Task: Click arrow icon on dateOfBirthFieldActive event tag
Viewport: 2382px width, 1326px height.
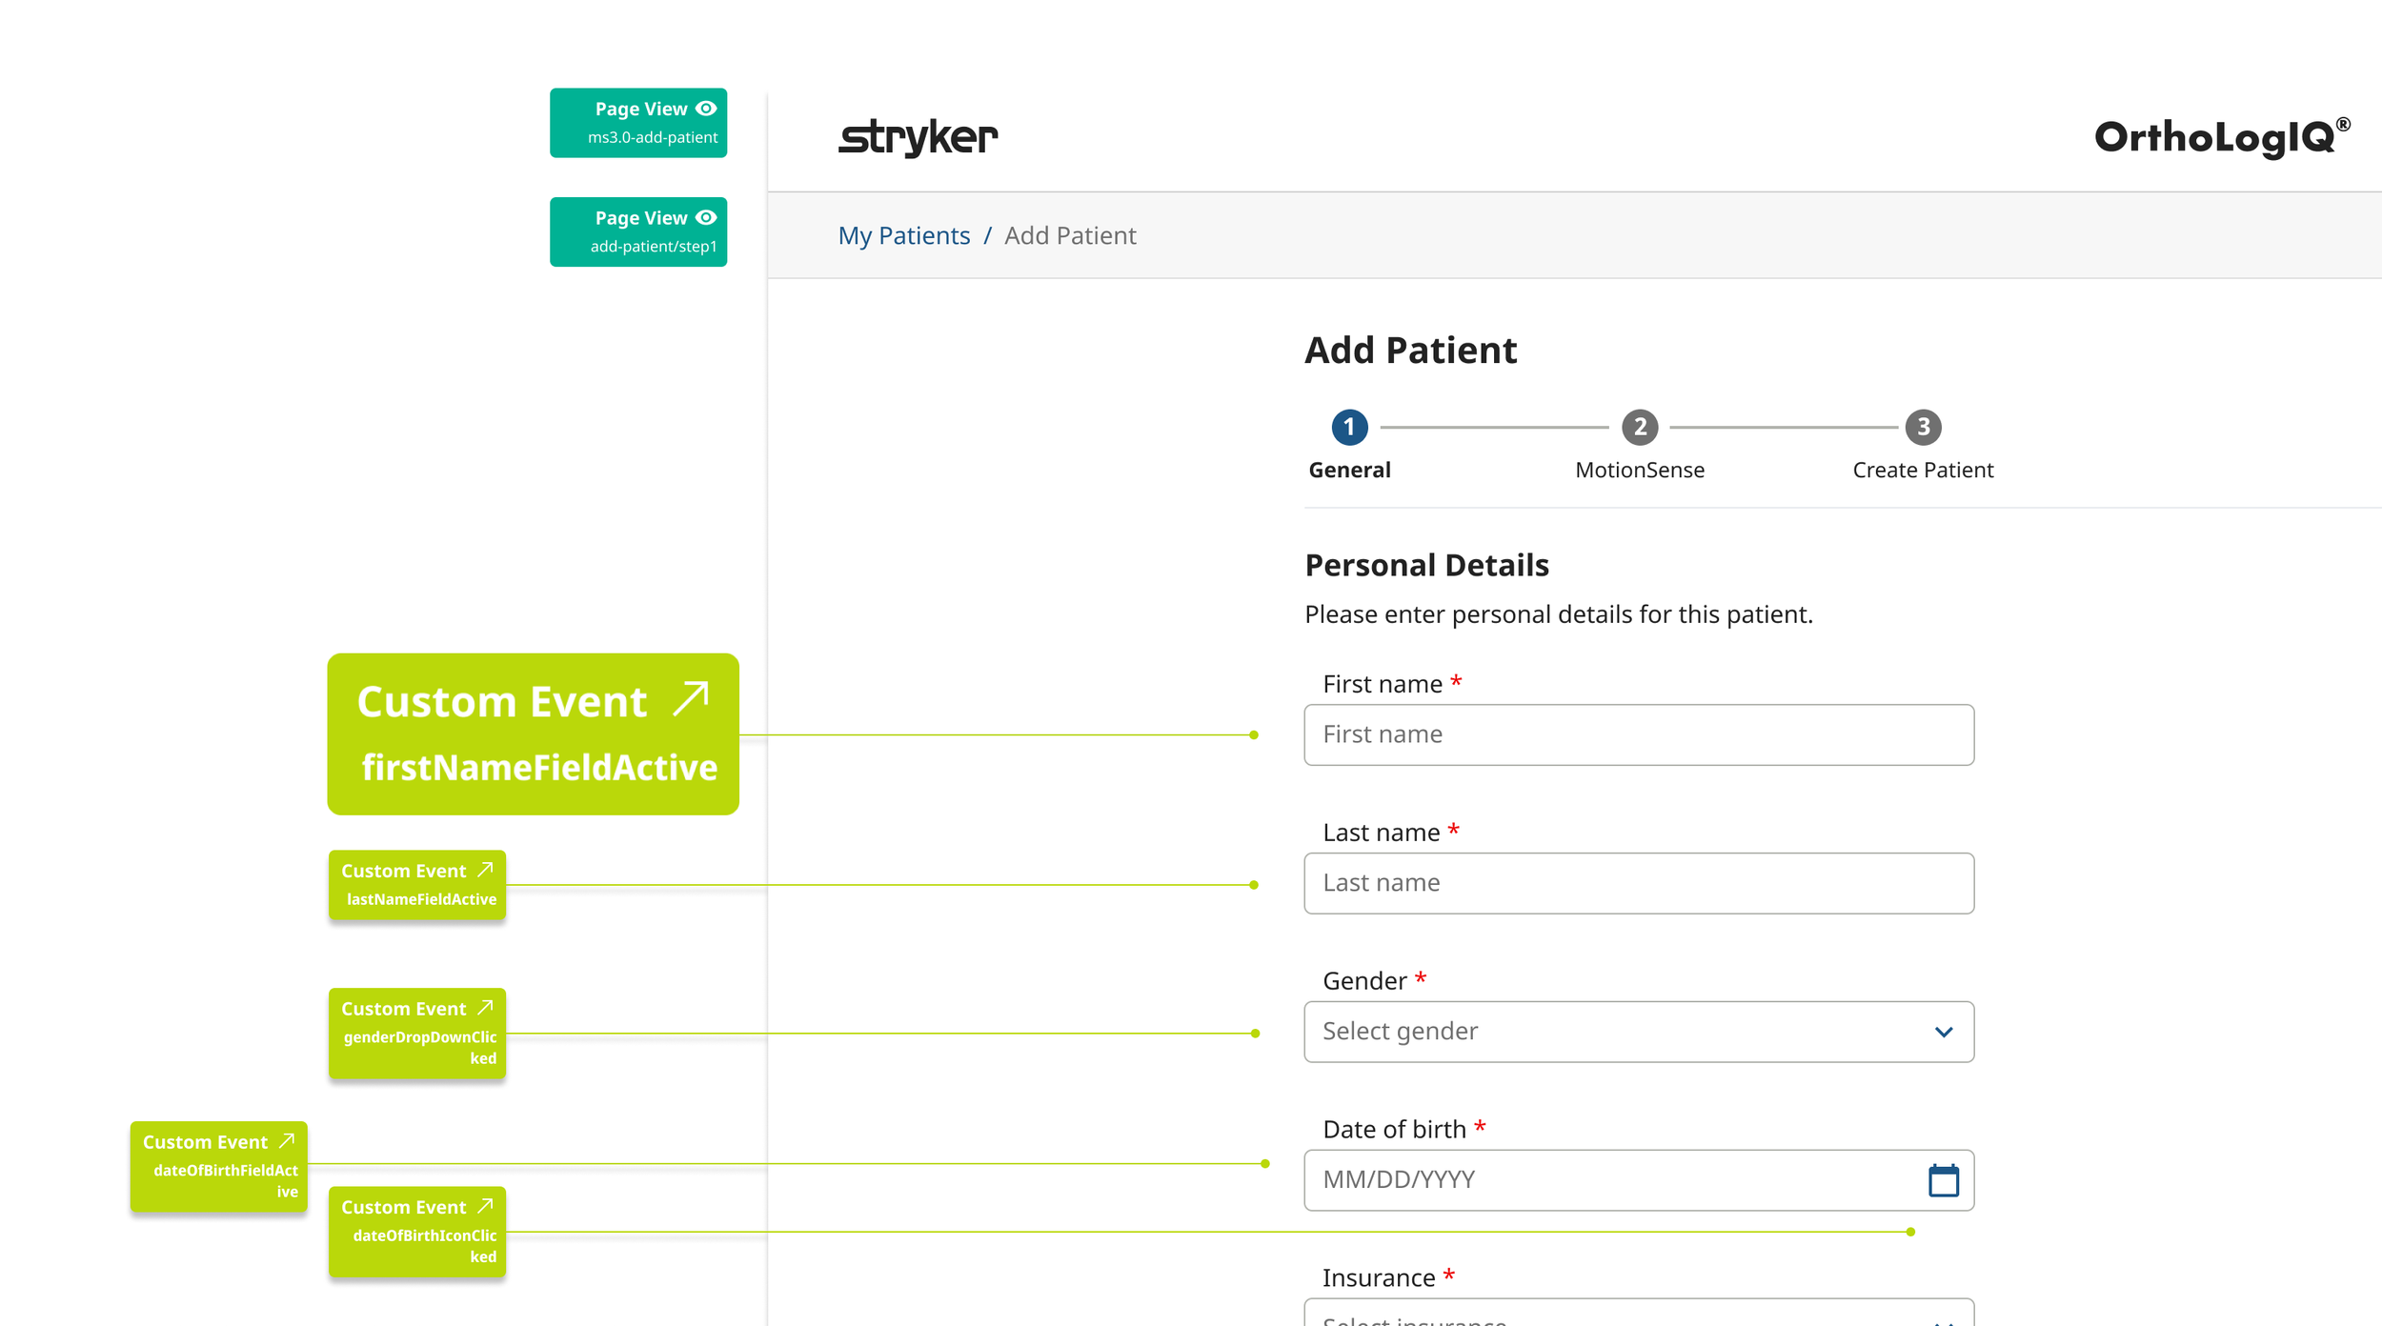Action: coord(287,1140)
